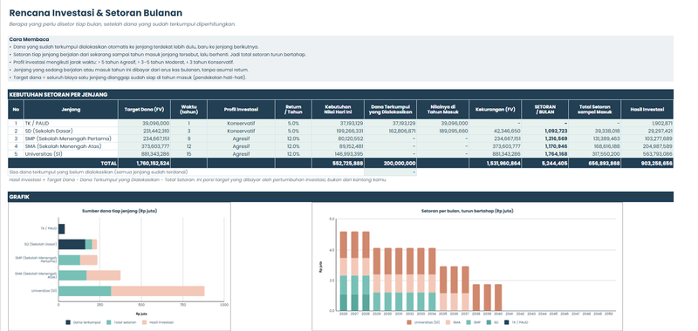Select the 'Dana terkumpul' legend swatch
698x331 pixels.
click(68, 322)
